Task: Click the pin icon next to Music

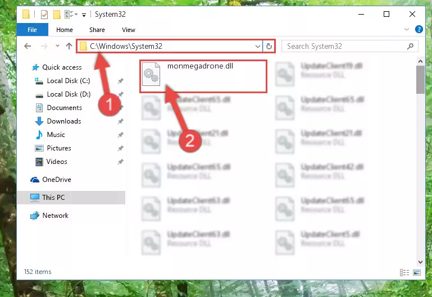Action: pyautogui.click(x=120, y=135)
